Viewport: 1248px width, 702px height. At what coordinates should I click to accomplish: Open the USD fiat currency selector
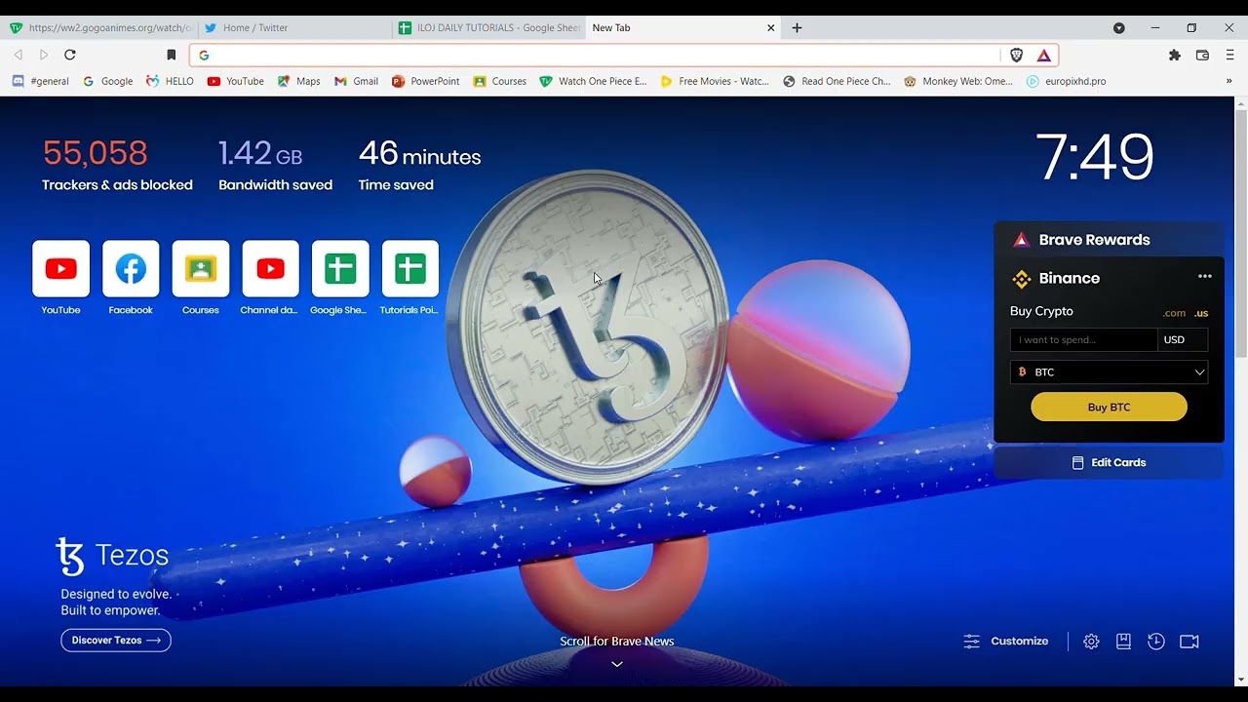[1183, 340]
